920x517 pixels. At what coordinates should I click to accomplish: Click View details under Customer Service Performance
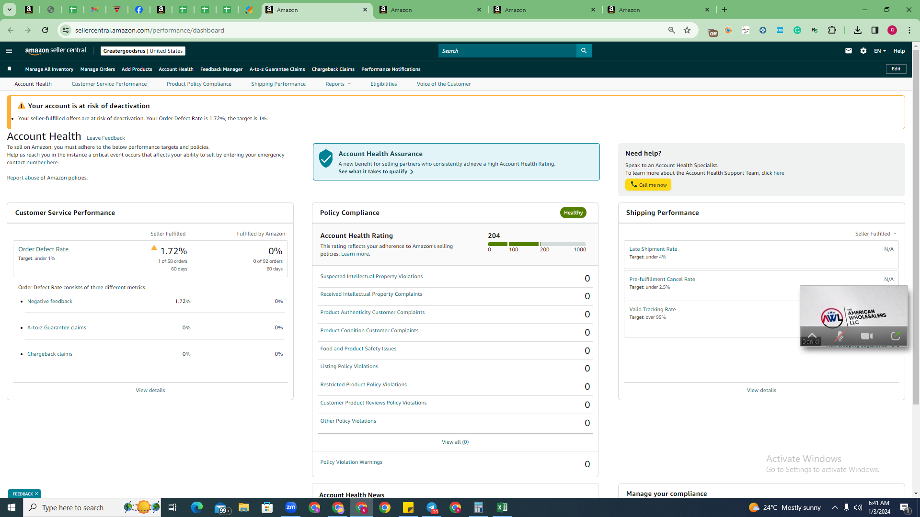(150, 390)
